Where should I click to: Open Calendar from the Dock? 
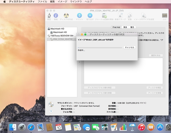pyautogui.click(x=59, y=127)
